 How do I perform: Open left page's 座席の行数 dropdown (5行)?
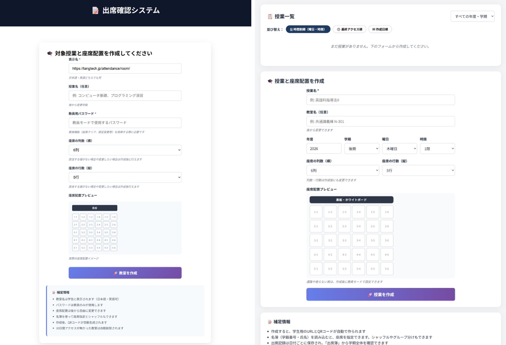point(125,177)
